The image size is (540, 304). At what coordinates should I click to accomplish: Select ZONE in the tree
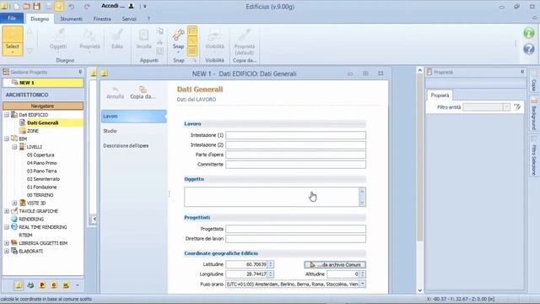pyautogui.click(x=33, y=131)
